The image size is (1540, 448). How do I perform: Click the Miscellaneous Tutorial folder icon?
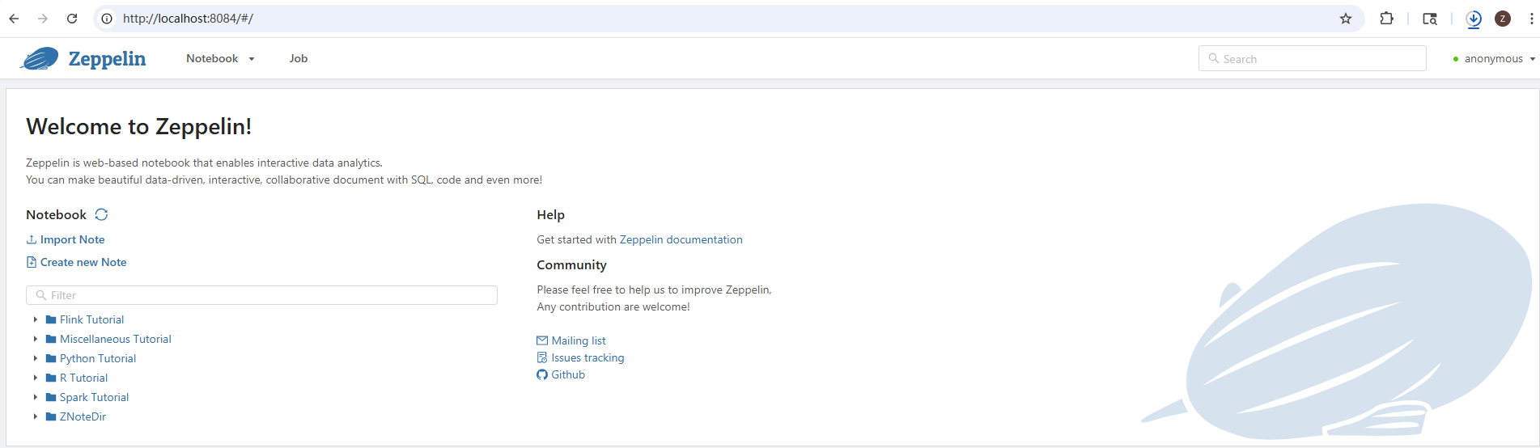point(51,339)
